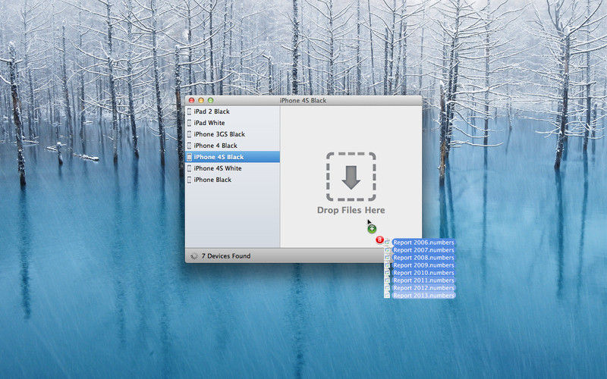607x379 pixels.
Task: Select iPad White in the device list
Action: (x=209, y=123)
